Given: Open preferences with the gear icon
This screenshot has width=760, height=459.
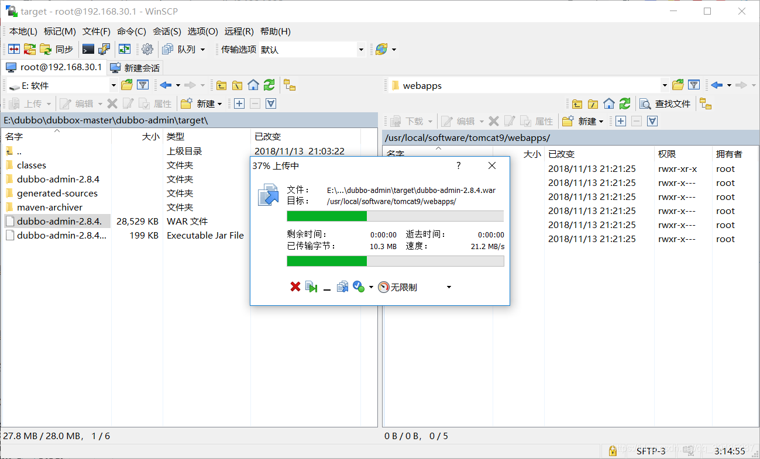Looking at the screenshot, I should (147, 49).
